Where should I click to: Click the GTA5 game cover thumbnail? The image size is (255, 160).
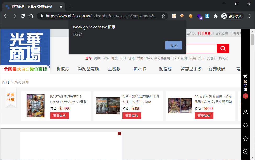(35, 106)
